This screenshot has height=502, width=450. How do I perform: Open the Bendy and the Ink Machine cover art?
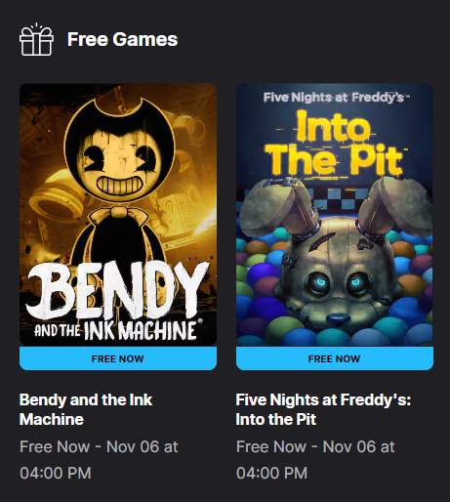coord(118,215)
